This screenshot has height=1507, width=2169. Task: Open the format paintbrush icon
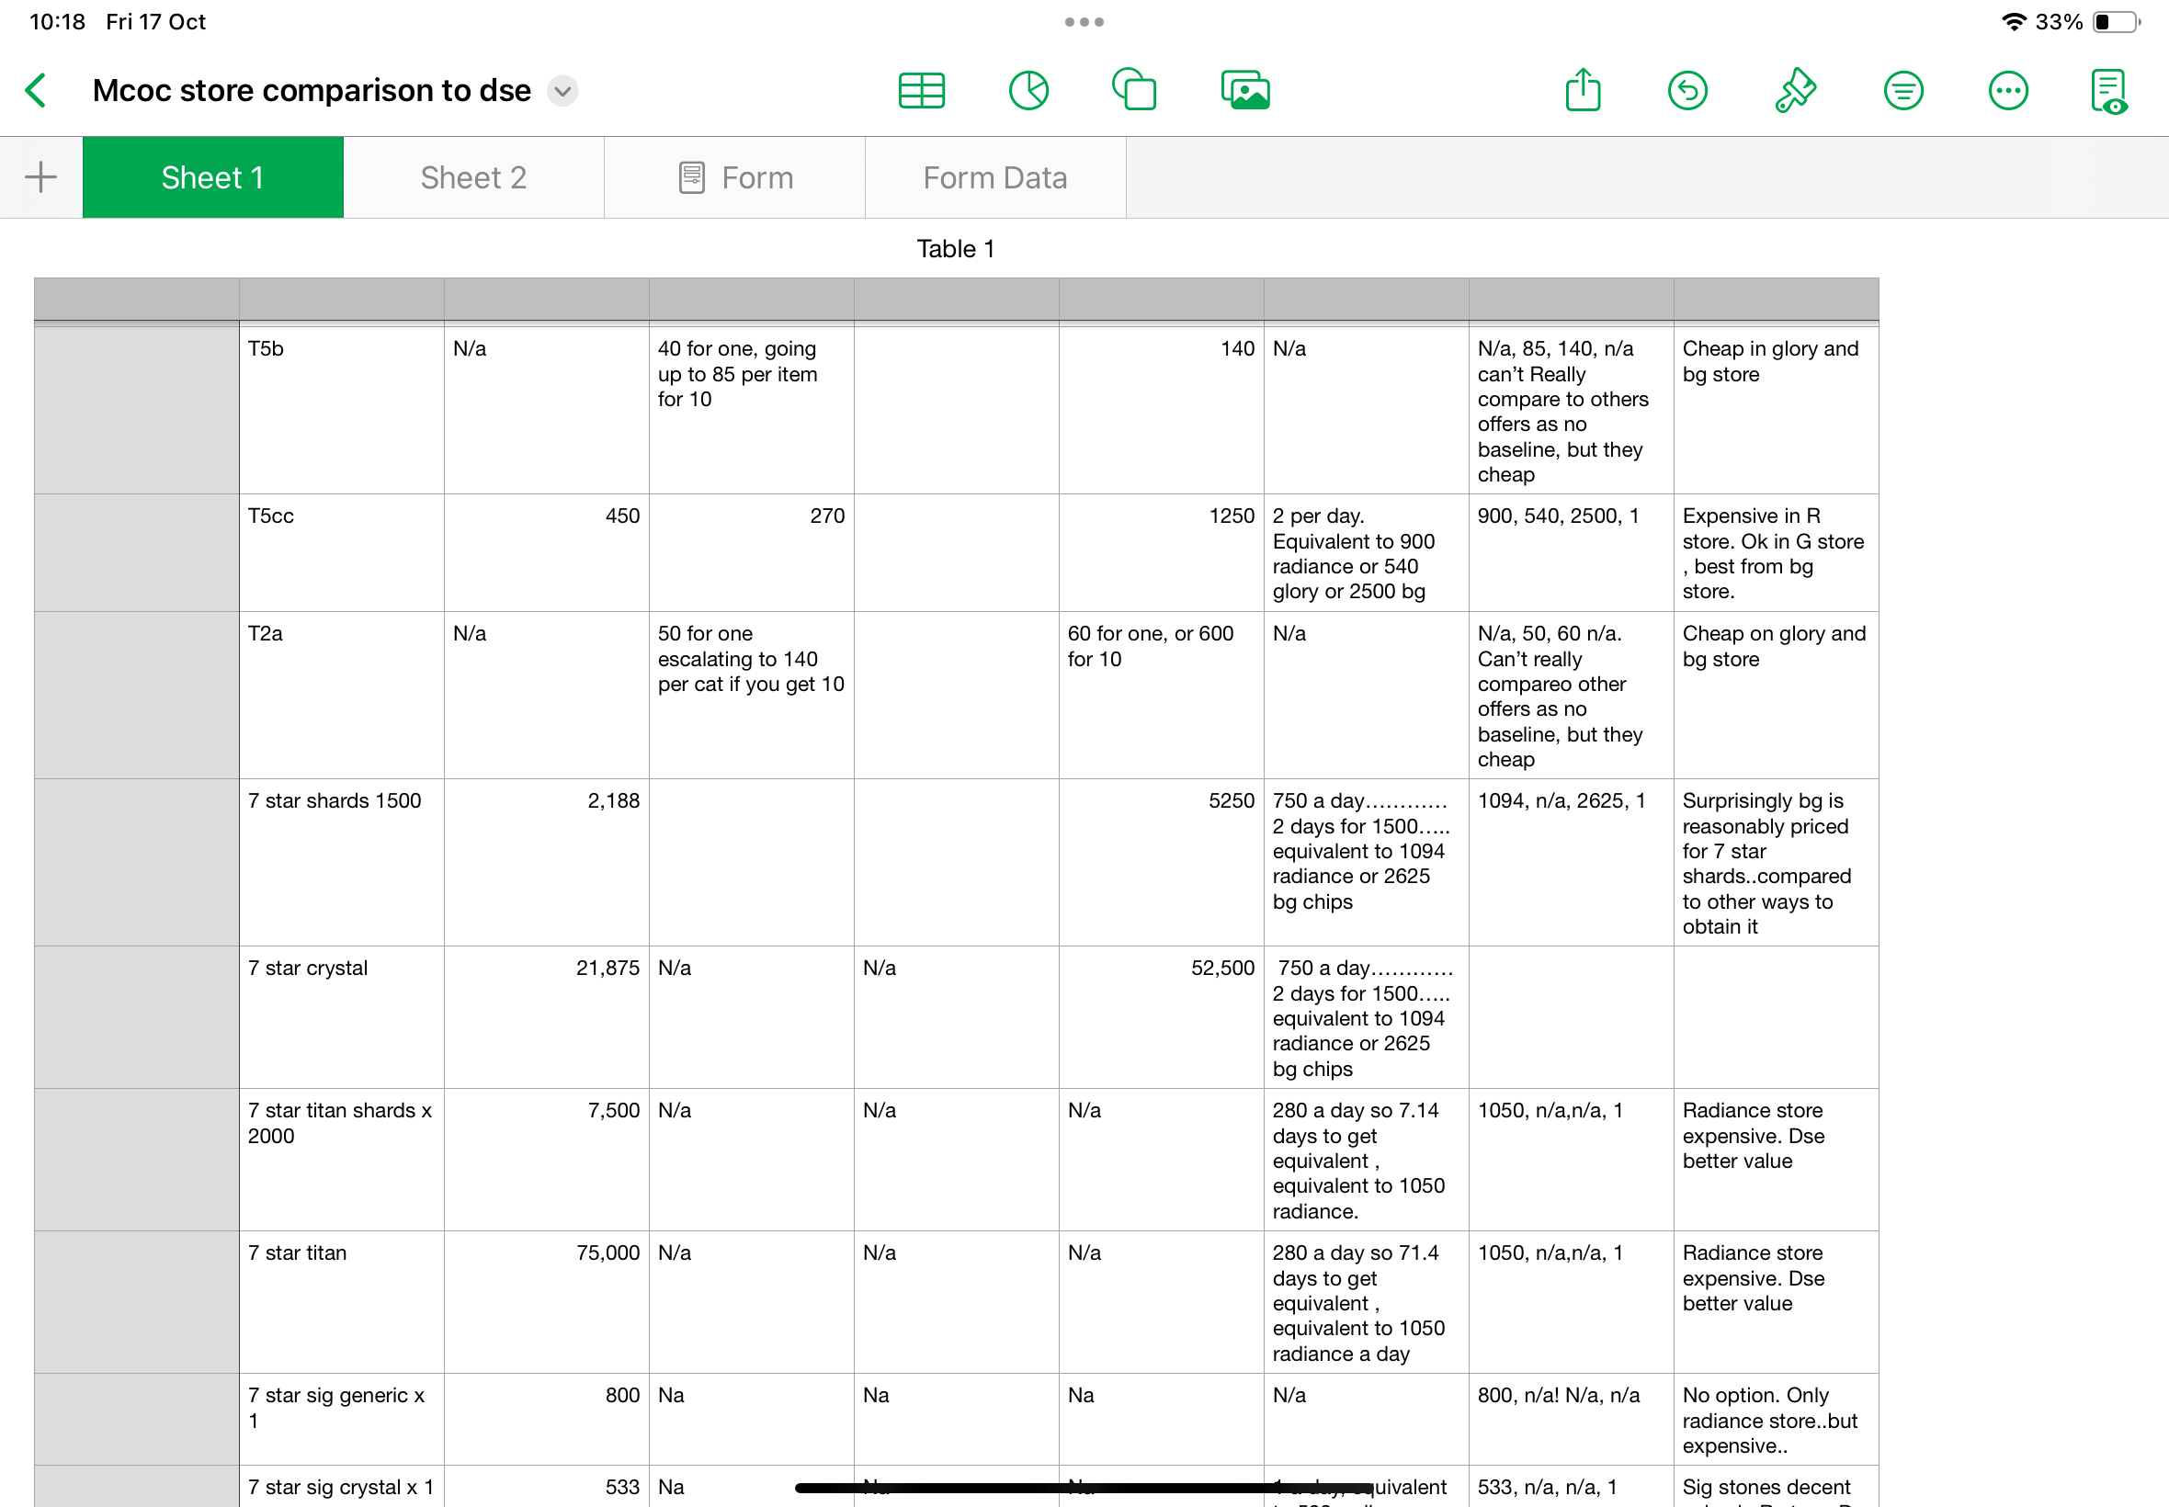click(x=1794, y=91)
